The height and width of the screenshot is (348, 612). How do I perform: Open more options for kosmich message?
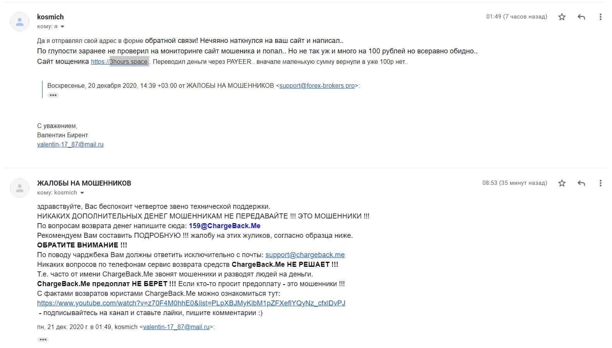[600, 17]
